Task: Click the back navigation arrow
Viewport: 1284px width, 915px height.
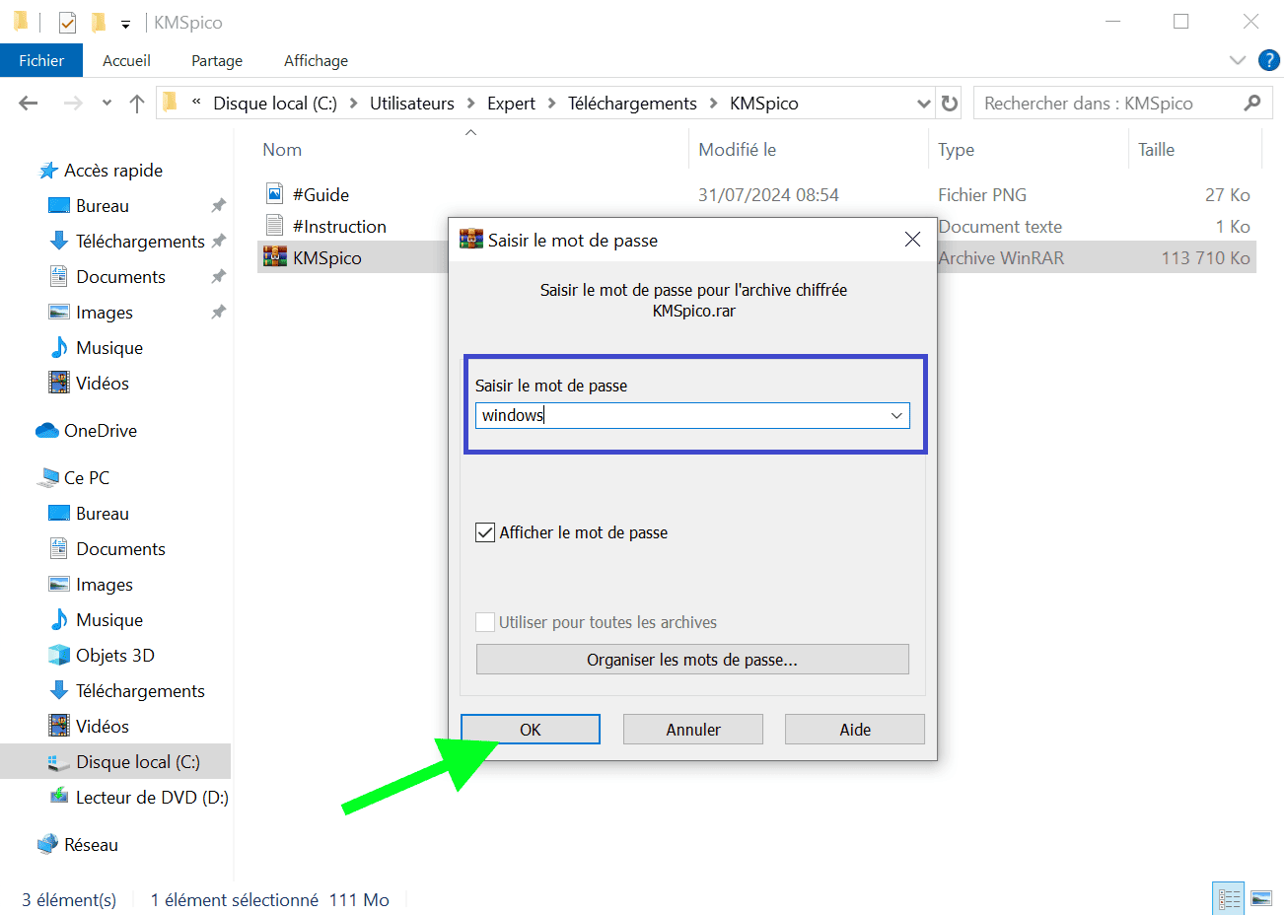Action: point(29,104)
